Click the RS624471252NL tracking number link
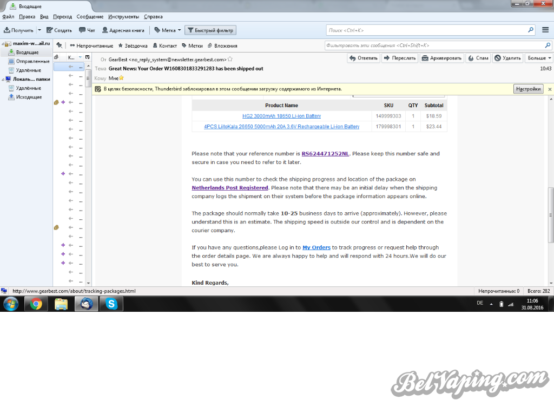 tap(325, 154)
